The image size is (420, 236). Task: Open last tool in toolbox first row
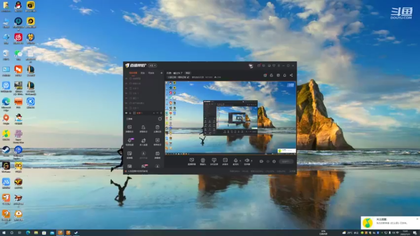pos(157,128)
